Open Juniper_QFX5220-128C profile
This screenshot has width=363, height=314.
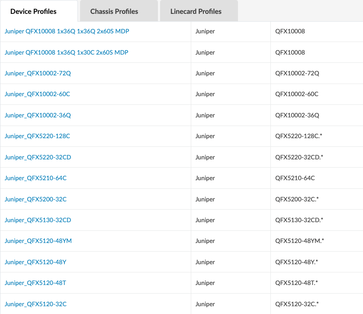click(37, 136)
